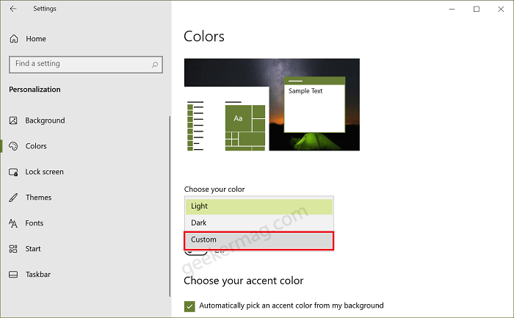The width and height of the screenshot is (514, 318).
Task: Open Taskbar settings
Action: coord(38,275)
